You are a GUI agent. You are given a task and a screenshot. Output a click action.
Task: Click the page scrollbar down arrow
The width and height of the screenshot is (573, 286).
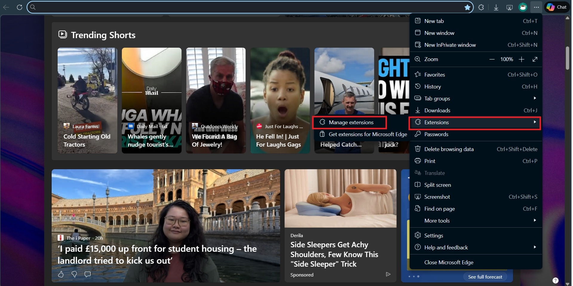[x=568, y=284]
